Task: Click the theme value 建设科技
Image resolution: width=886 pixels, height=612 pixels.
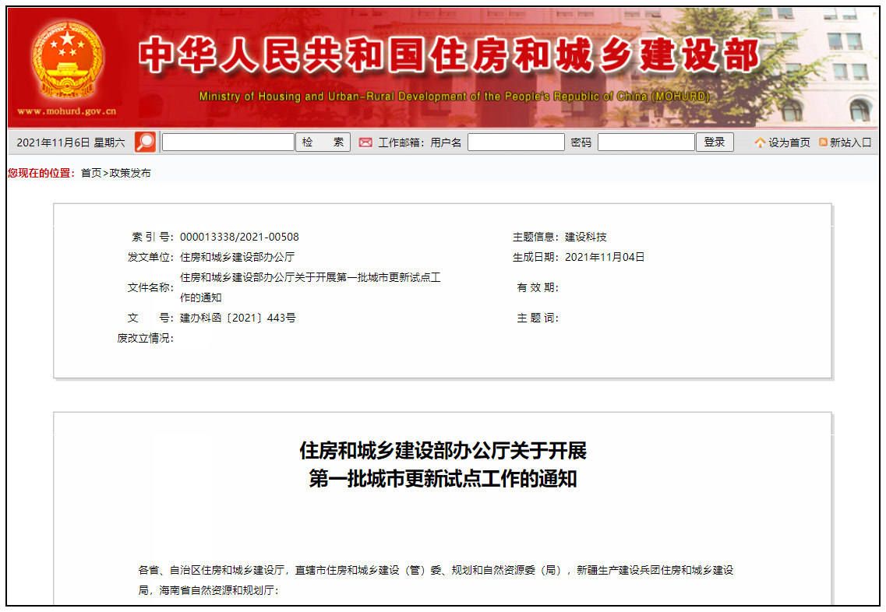Action: pyautogui.click(x=586, y=237)
